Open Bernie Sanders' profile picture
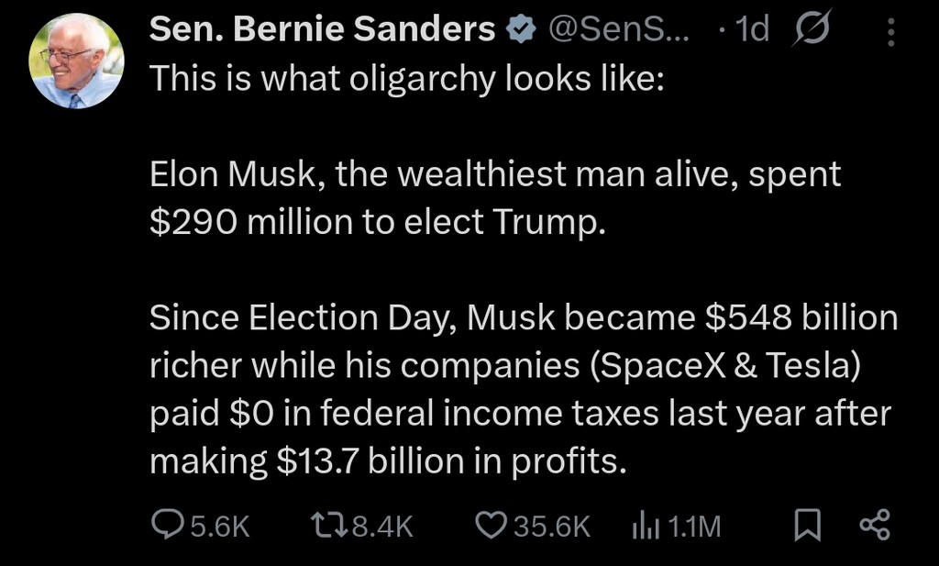 pos(76,62)
